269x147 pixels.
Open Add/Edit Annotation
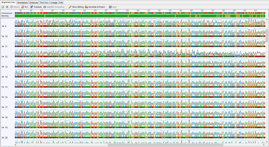click(x=54, y=7)
